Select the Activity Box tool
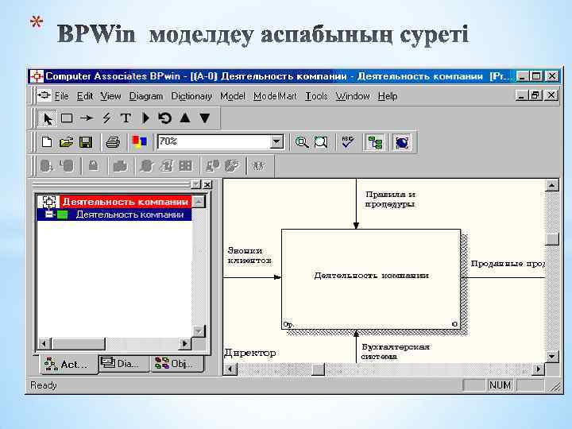This screenshot has width=572, height=429. (67, 118)
